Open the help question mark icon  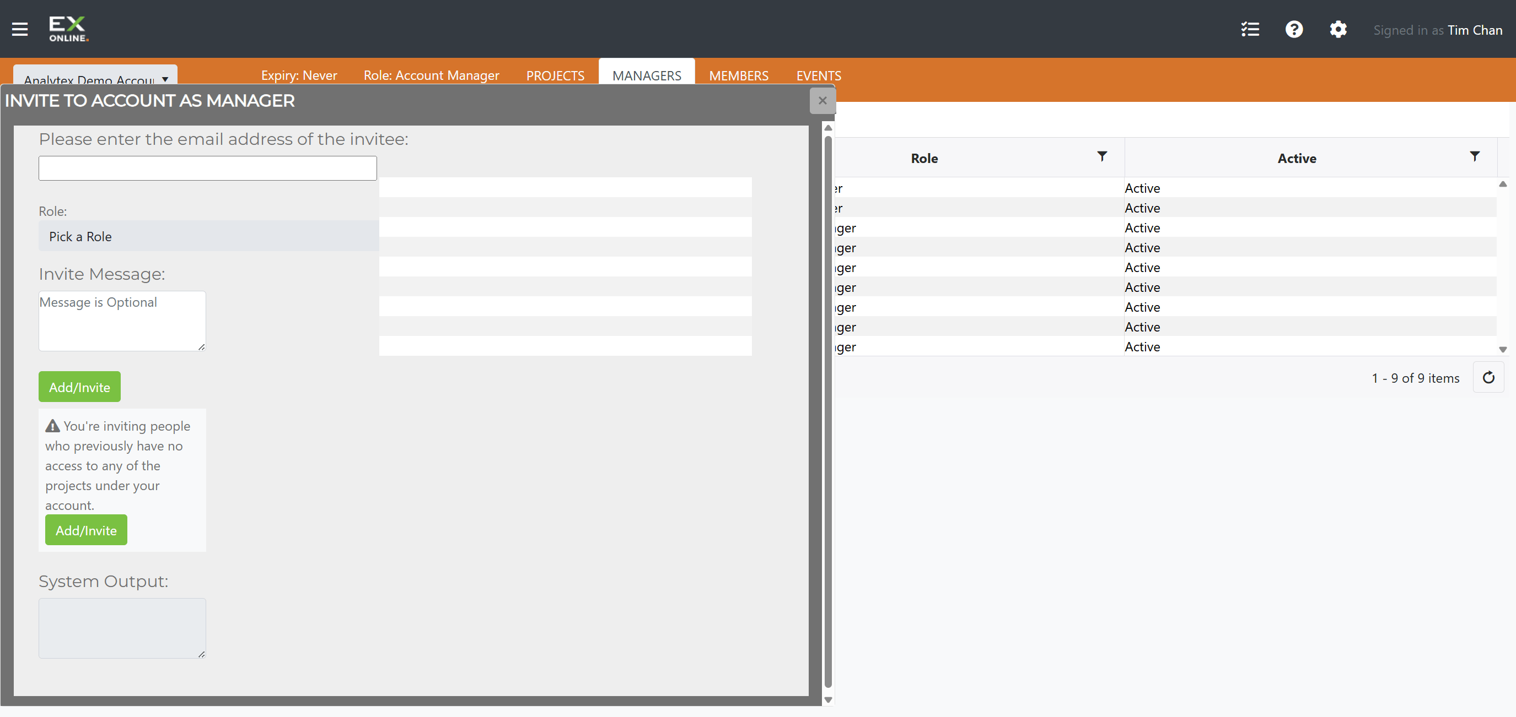click(1294, 29)
